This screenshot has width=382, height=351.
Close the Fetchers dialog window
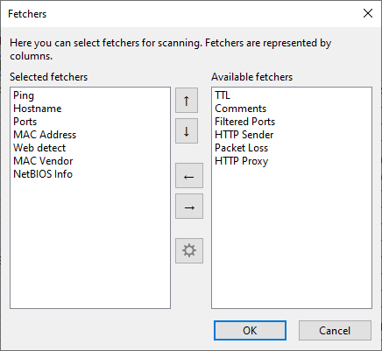368,13
